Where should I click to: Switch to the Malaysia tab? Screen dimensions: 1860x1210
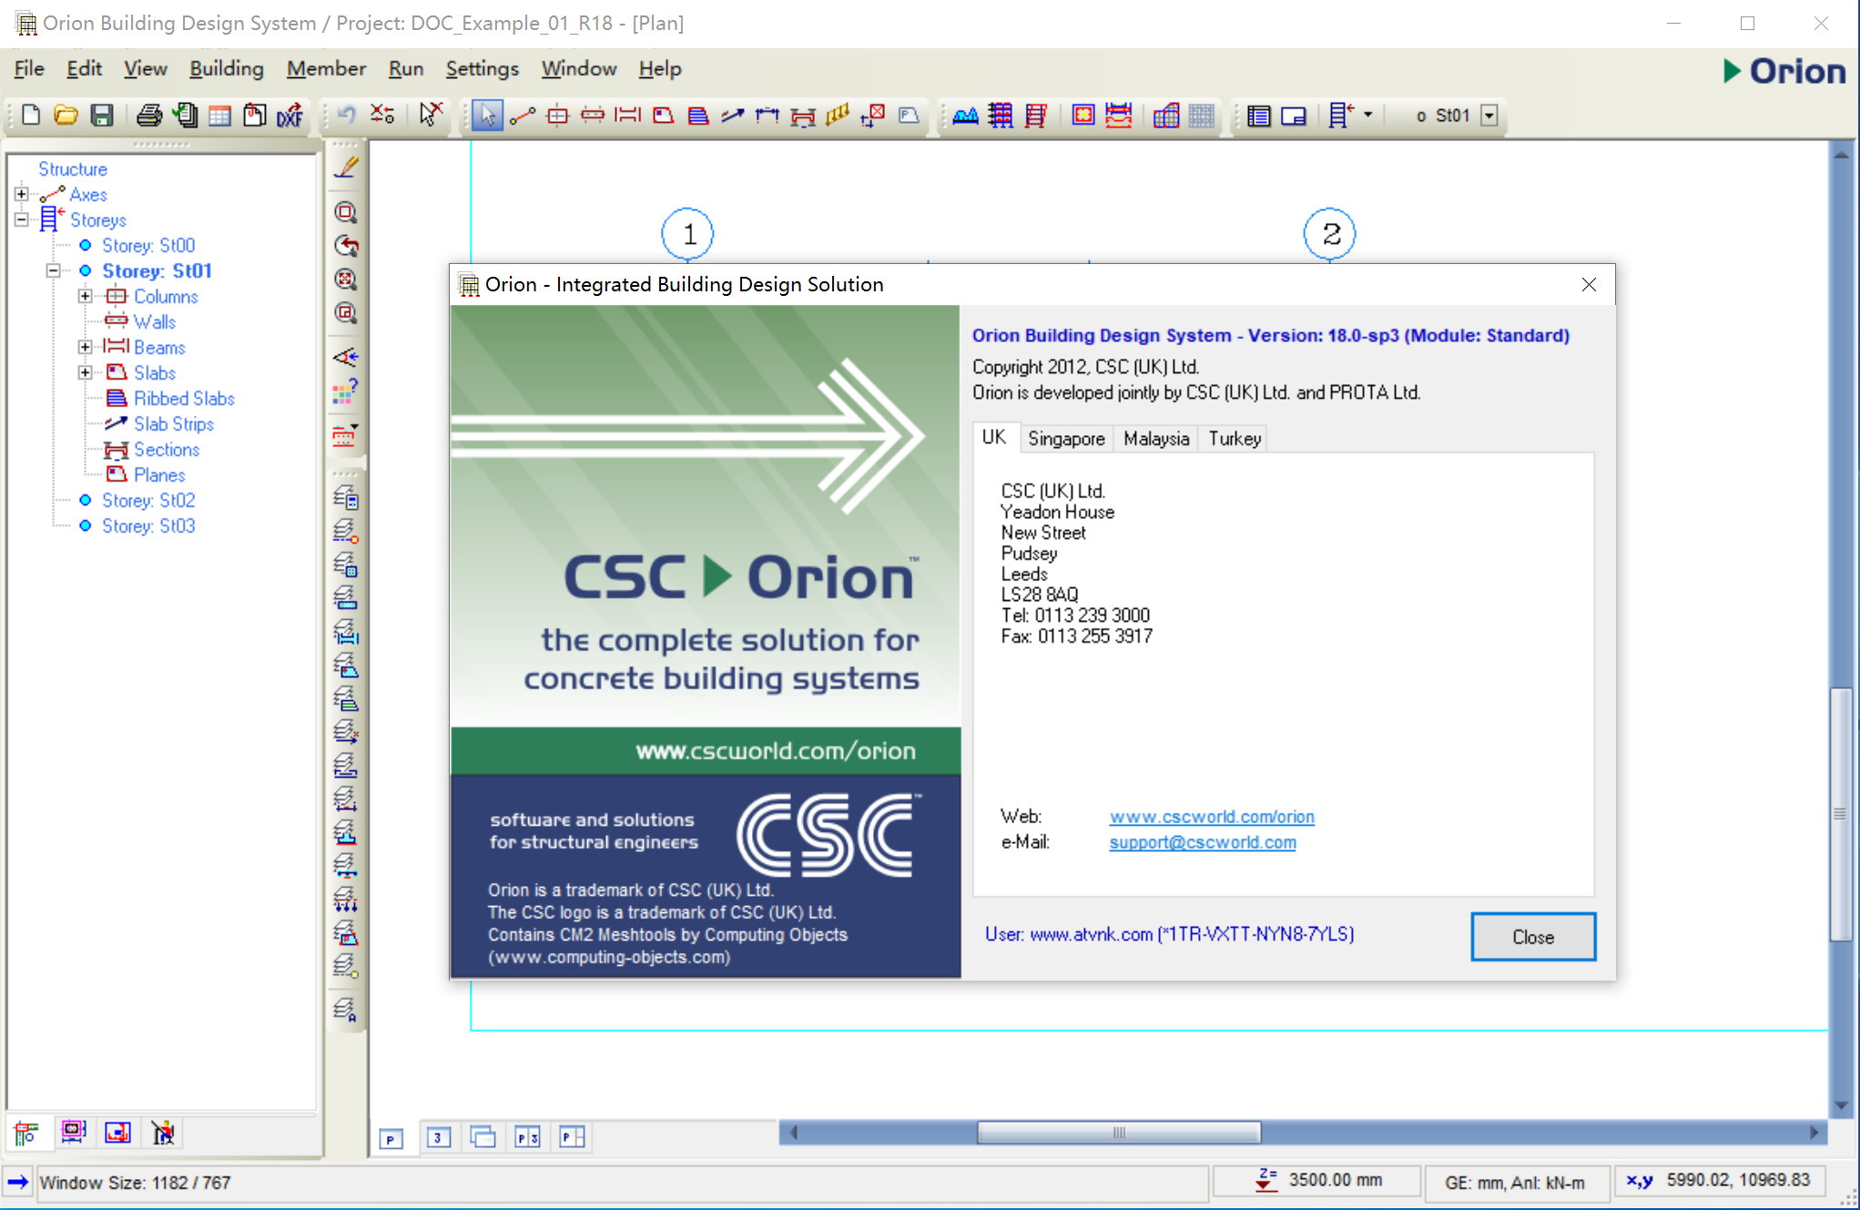[1155, 439]
